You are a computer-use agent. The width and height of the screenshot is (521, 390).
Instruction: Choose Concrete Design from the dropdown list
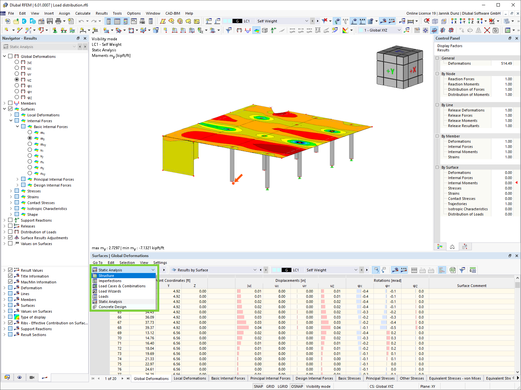(112, 307)
